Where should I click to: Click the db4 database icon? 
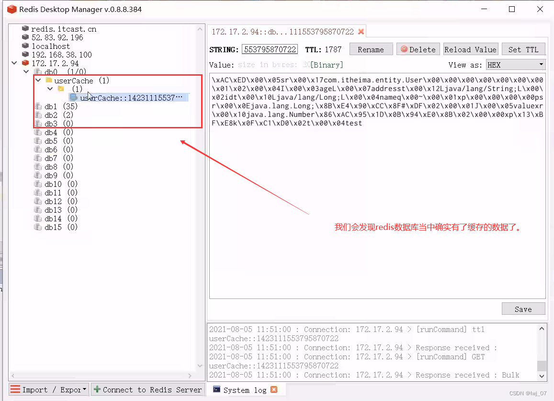click(38, 132)
